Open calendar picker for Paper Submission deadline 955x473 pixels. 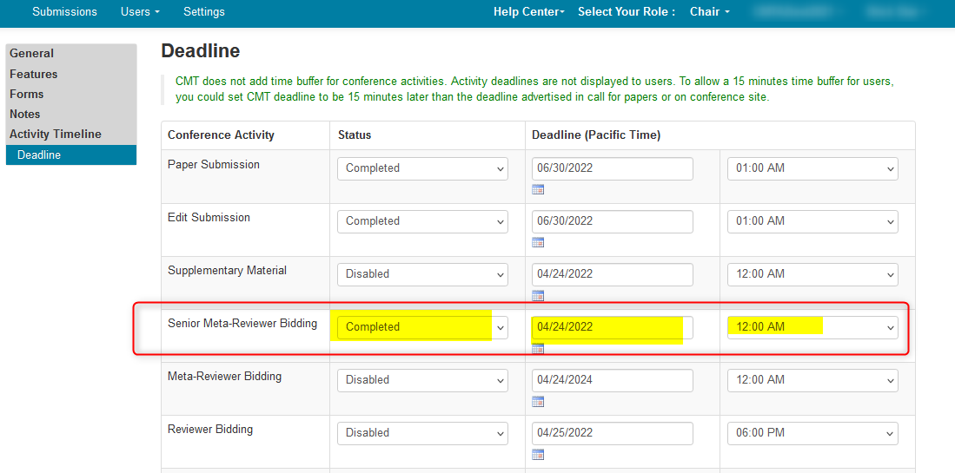point(538,189)
